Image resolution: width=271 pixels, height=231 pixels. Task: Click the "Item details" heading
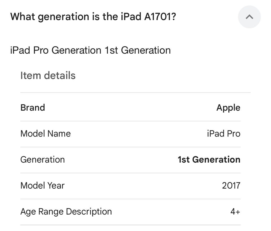48,76
